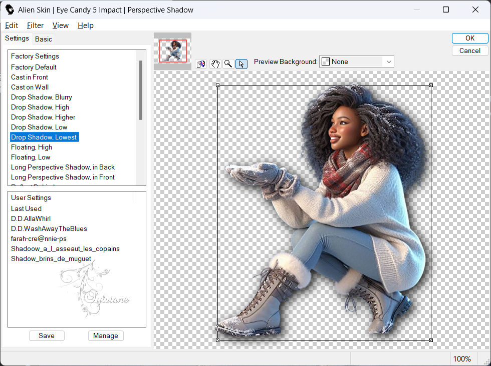Viewport: 491px width, 366px height.
Task: Select the Drop Shadow, Blurry preset
Action: click(41, 97)
